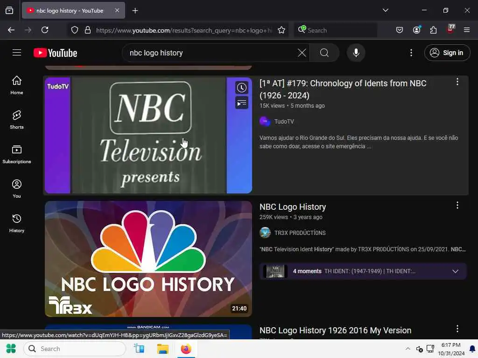Viewport: 478px width, 358px height.
Task: Open options for NBC Logo History video
Action: pos(457,205)
